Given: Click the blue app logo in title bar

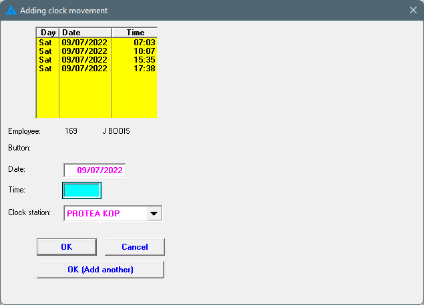Looking at the screenshot, I should [x=11, y=11].
